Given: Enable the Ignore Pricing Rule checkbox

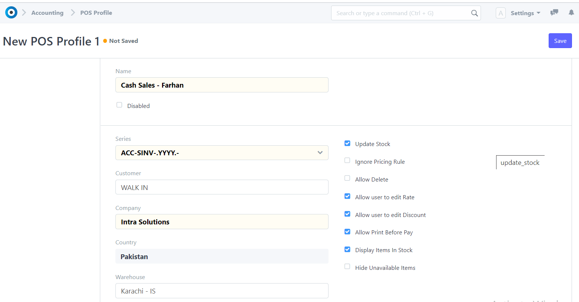Looking at the screenshot, I should coord(347,160).
